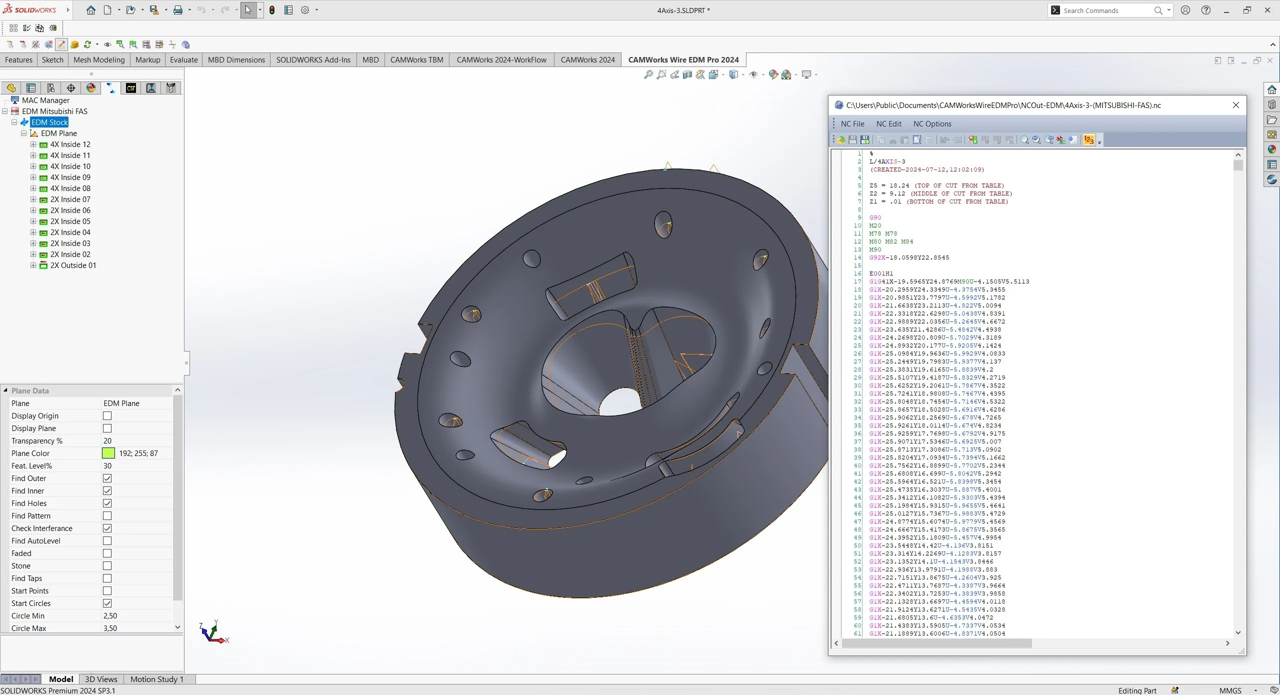Click the NC editor horizontal scrollbar thumb
This screenshot has height=695, width=1280.
click(x=937, y=643)
